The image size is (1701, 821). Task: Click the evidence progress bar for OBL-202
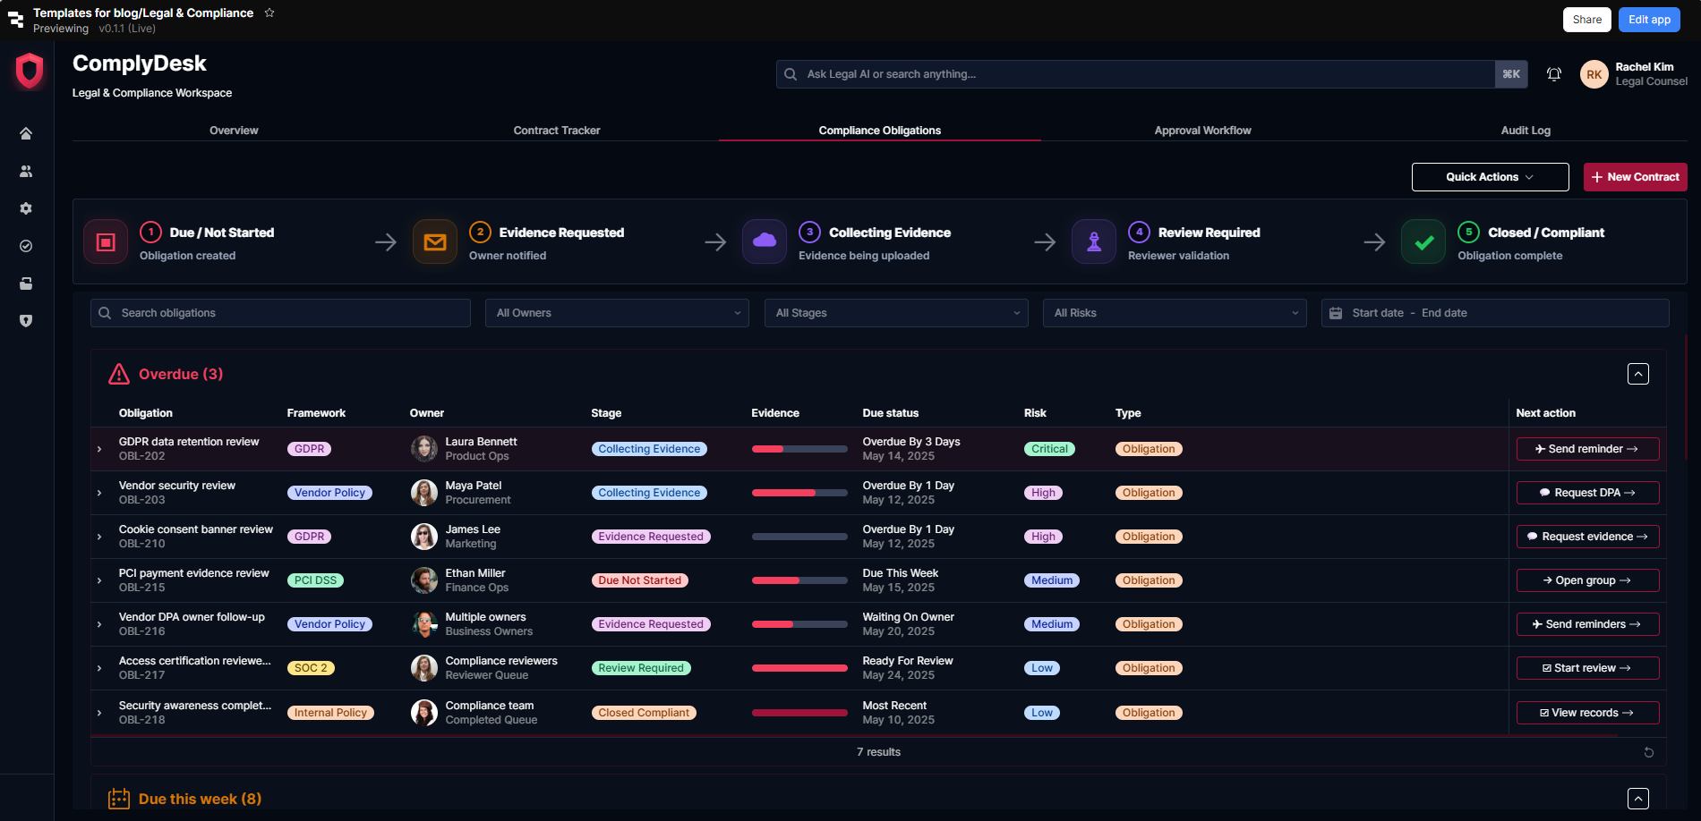[x=799, y=449]
